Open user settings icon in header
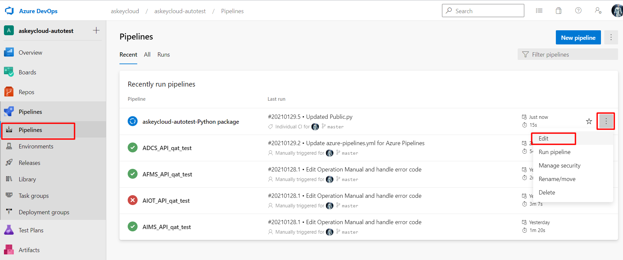Screen dimensions: 623x260 pos(598,11)
